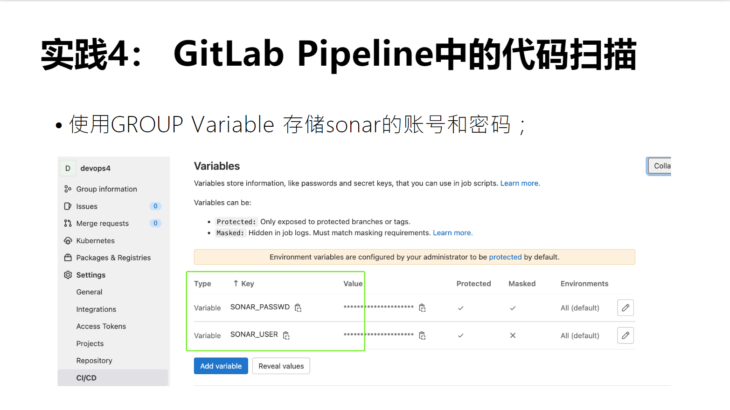Copy the SONAR_USER masked value
Screen dimensions: 730x410
(422, 335)
